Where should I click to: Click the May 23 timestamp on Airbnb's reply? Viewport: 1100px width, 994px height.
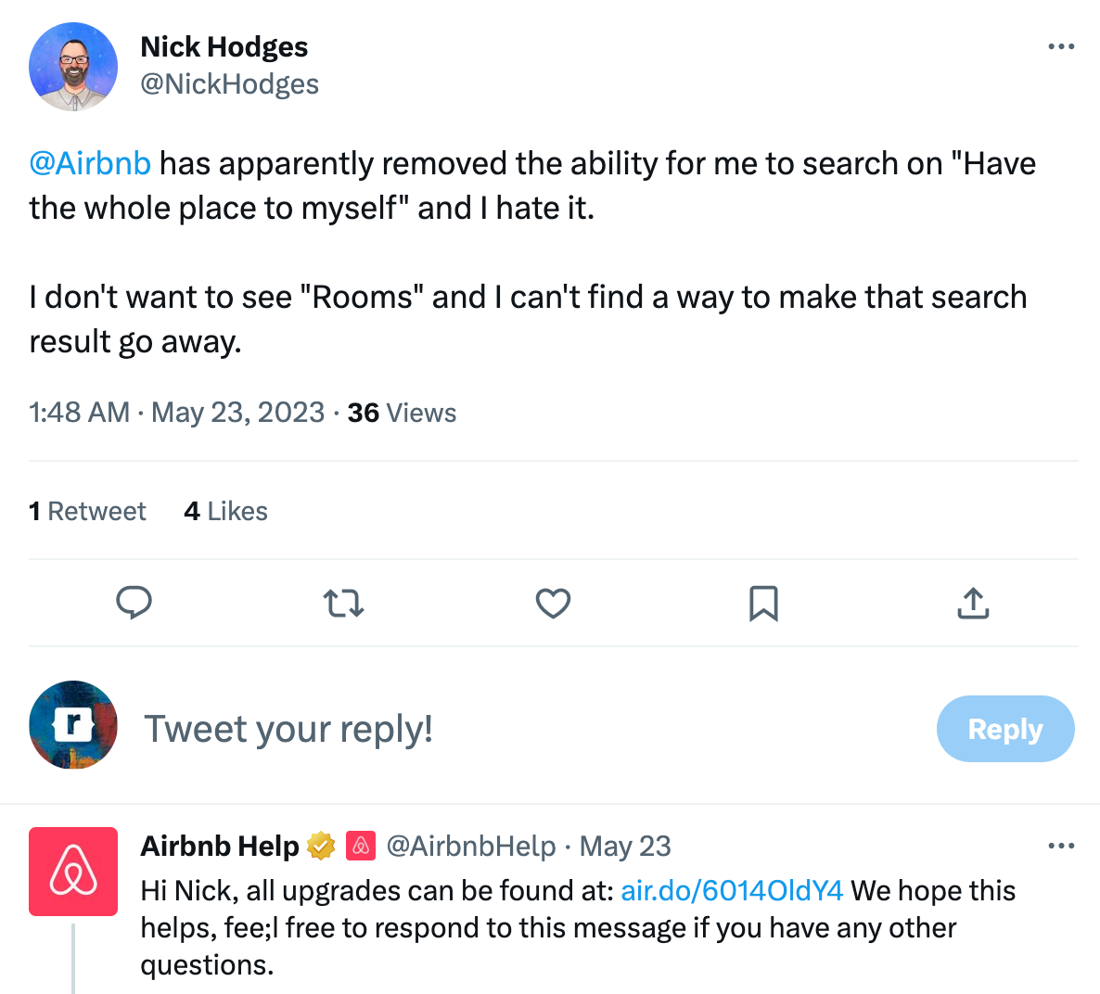(x=624, y=845)
